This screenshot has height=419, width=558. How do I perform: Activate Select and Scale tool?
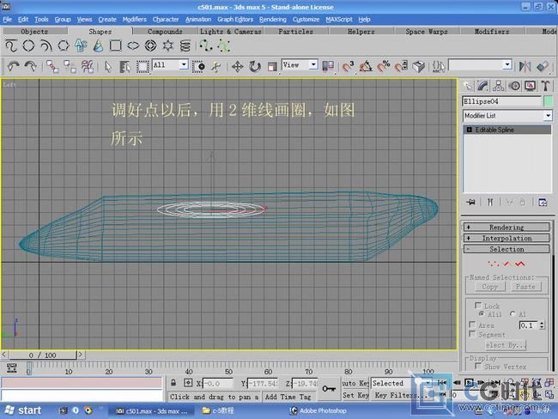pyautogui.click(x=272, y=67)
